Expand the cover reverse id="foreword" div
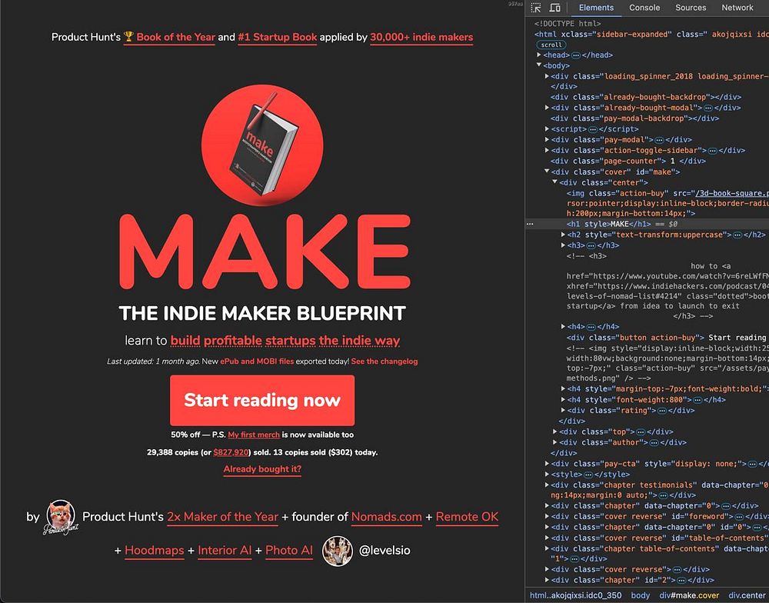 (547, 516)
